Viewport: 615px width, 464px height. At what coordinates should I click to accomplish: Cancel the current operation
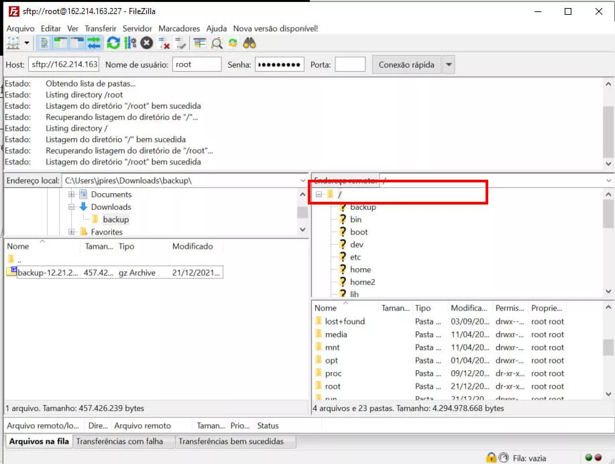coord(147,43)
